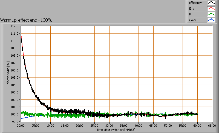Click the Warmup-effect end=100% indicator text
The width and height of the screenshot is (219, 133).
coord(26,20)
